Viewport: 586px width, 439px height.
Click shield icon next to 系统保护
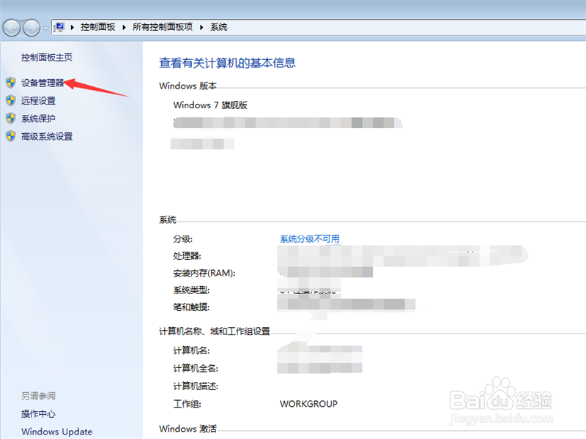pos(11,119)
